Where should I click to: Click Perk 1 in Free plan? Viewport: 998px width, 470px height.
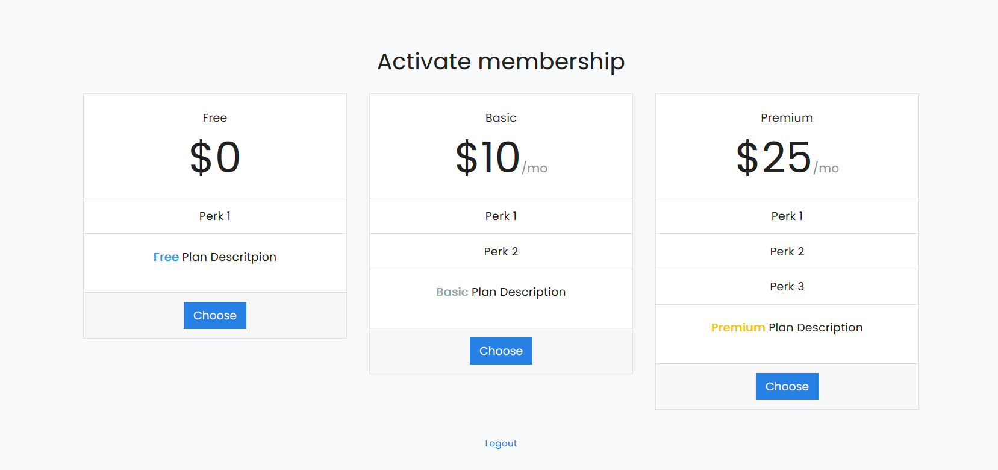[215, 216]
